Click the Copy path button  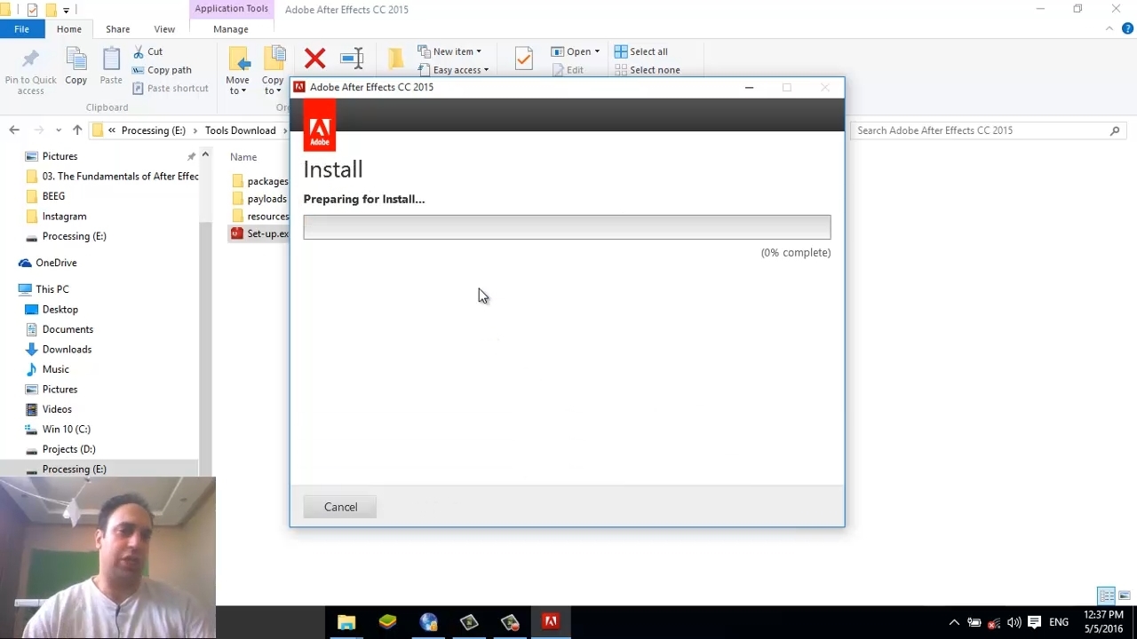coord(162,70)
